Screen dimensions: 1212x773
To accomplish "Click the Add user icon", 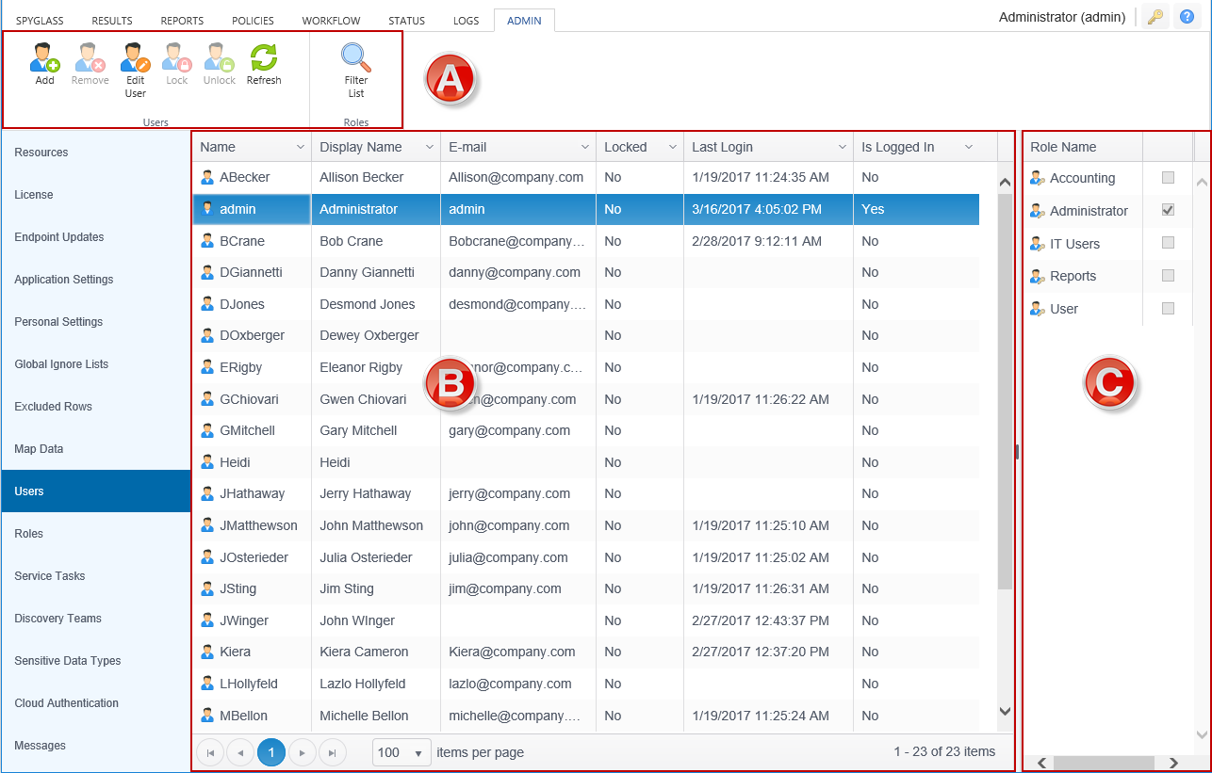I will 44,59.
